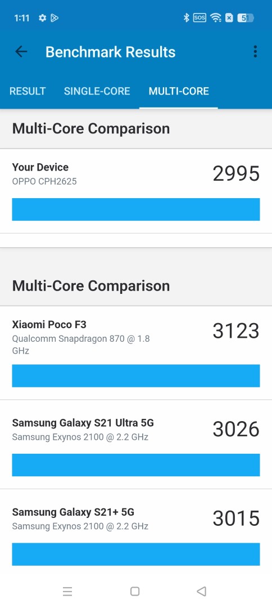272x608 pixels.
Task: Tap the settings gear status icon
Action: tap(43, 18)
